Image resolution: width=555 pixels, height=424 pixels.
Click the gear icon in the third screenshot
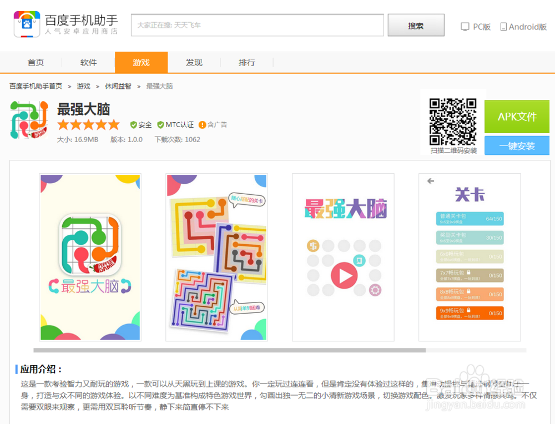(375, 290)
